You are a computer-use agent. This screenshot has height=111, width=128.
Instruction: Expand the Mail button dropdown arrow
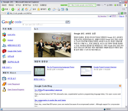pos(56,9)
